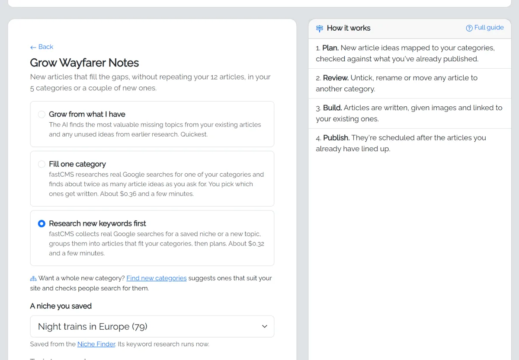Select Research new keywords first radio
Screen dimensions: 519x360
tap(42, 223)
